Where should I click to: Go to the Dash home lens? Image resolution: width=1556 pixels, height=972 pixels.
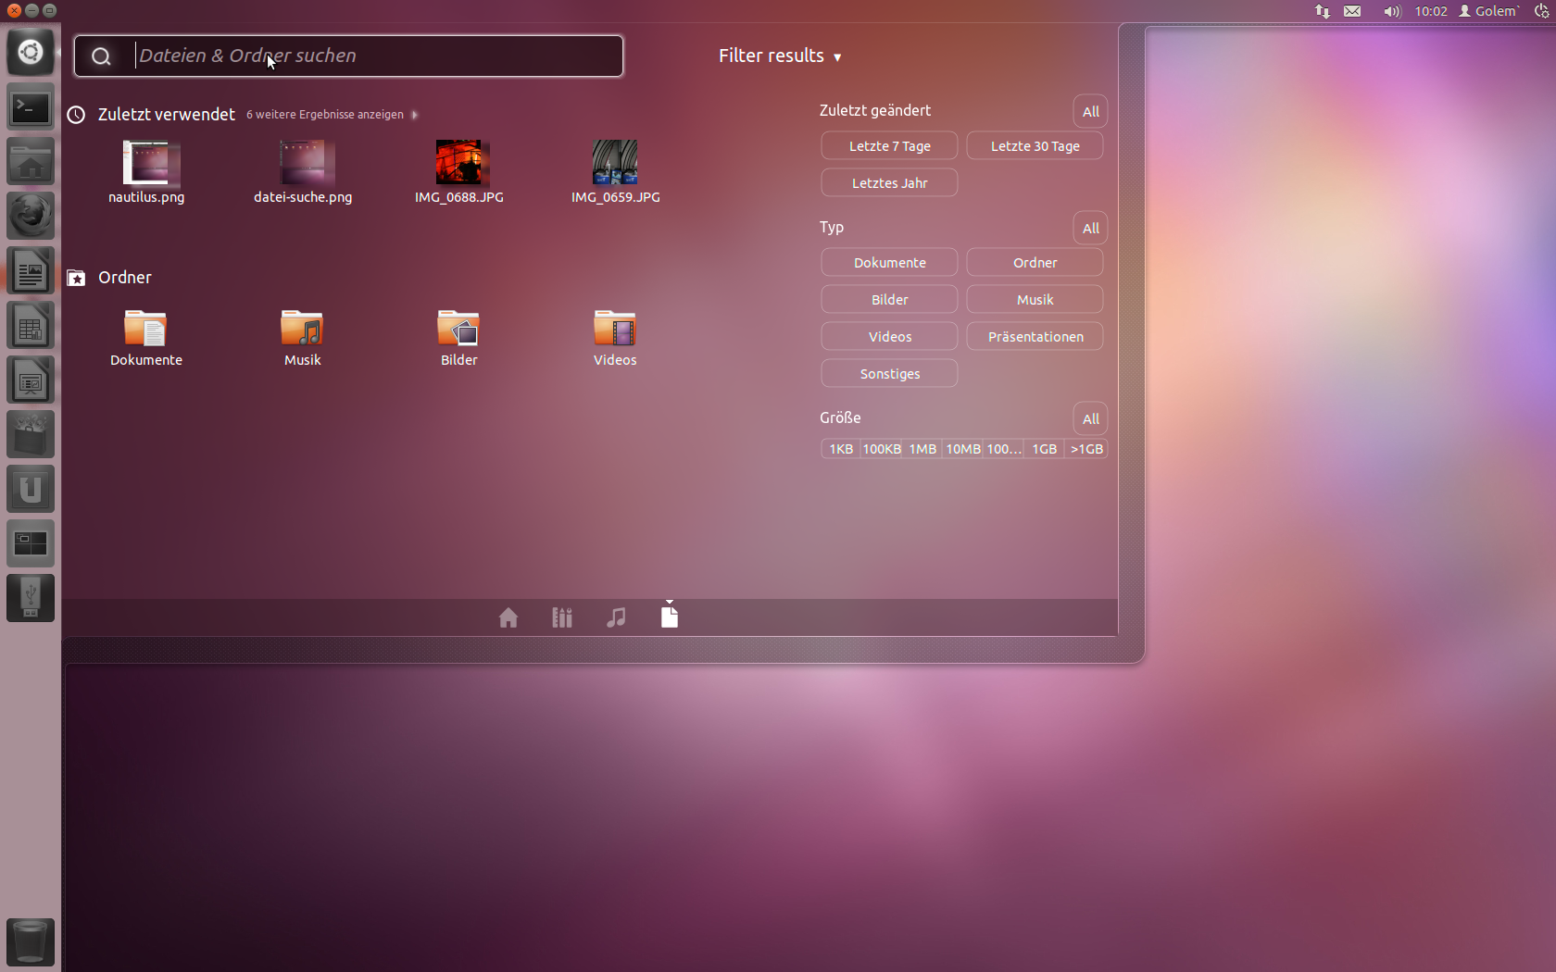pyautogui.click(x=508, y=617)
